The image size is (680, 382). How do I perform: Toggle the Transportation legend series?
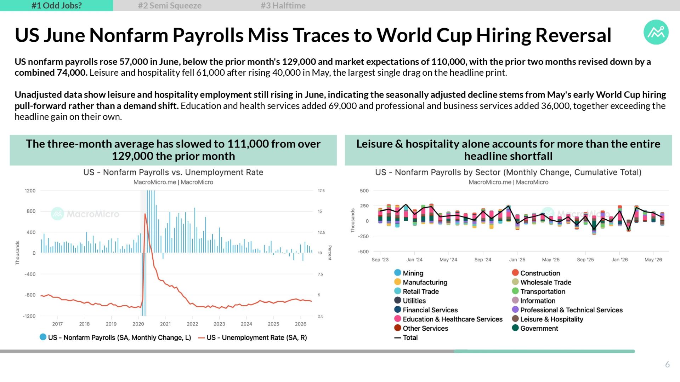point(539,291)
